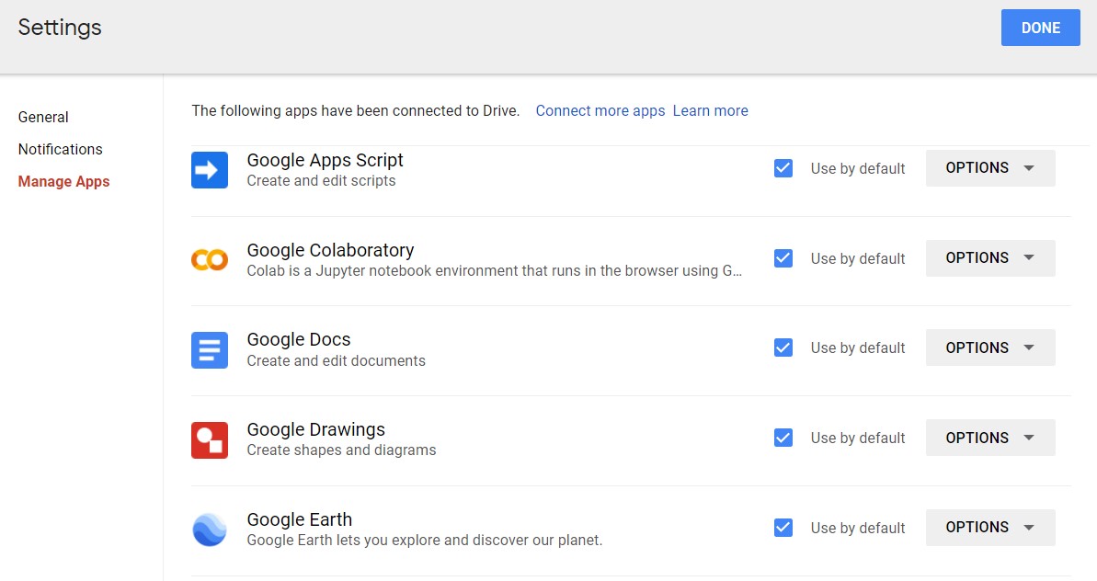This screenshot has width=1097, height=581.
Task: Click the Google Drawings app name
Action: point(316,429)
